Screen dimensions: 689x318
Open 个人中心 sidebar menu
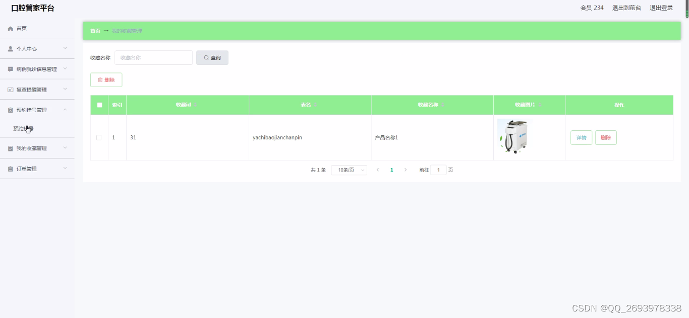click(37, 49)
